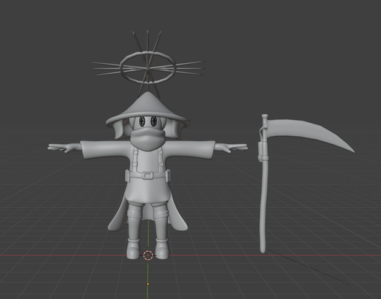Click the belt pouch on the left hip
Viewport: 381px width, 299px height.
point(128,176)
